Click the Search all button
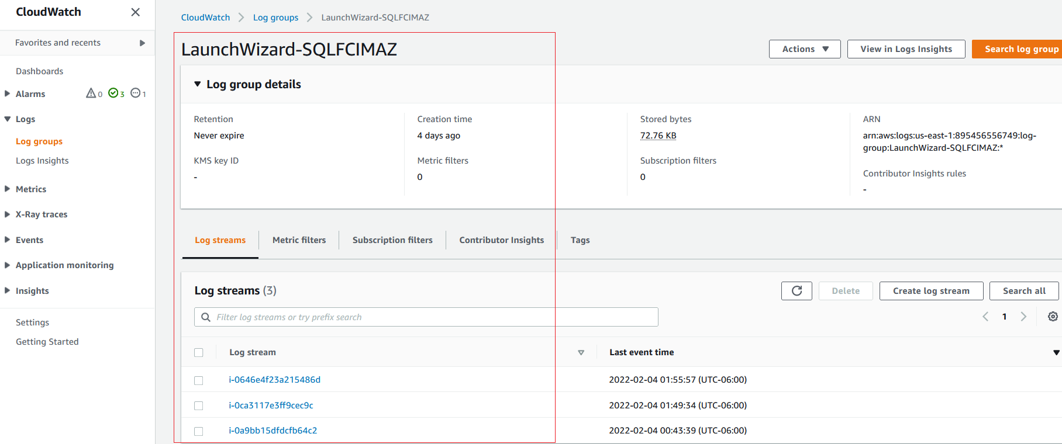Image resolution: width=1062 pixels, height=444 pixels. click(x=1024, y=291)
